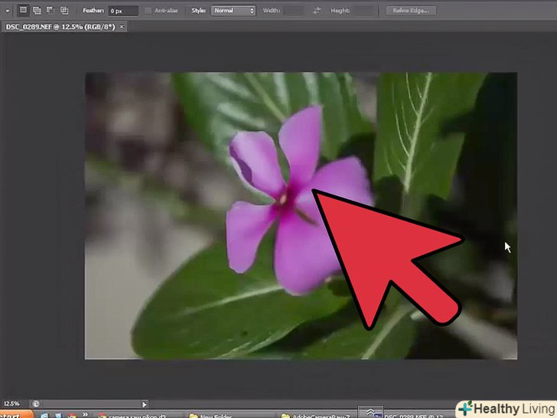Click the horizontal scrollbar at the bottom
Viewport: 557px width, 418px height.
306,403
